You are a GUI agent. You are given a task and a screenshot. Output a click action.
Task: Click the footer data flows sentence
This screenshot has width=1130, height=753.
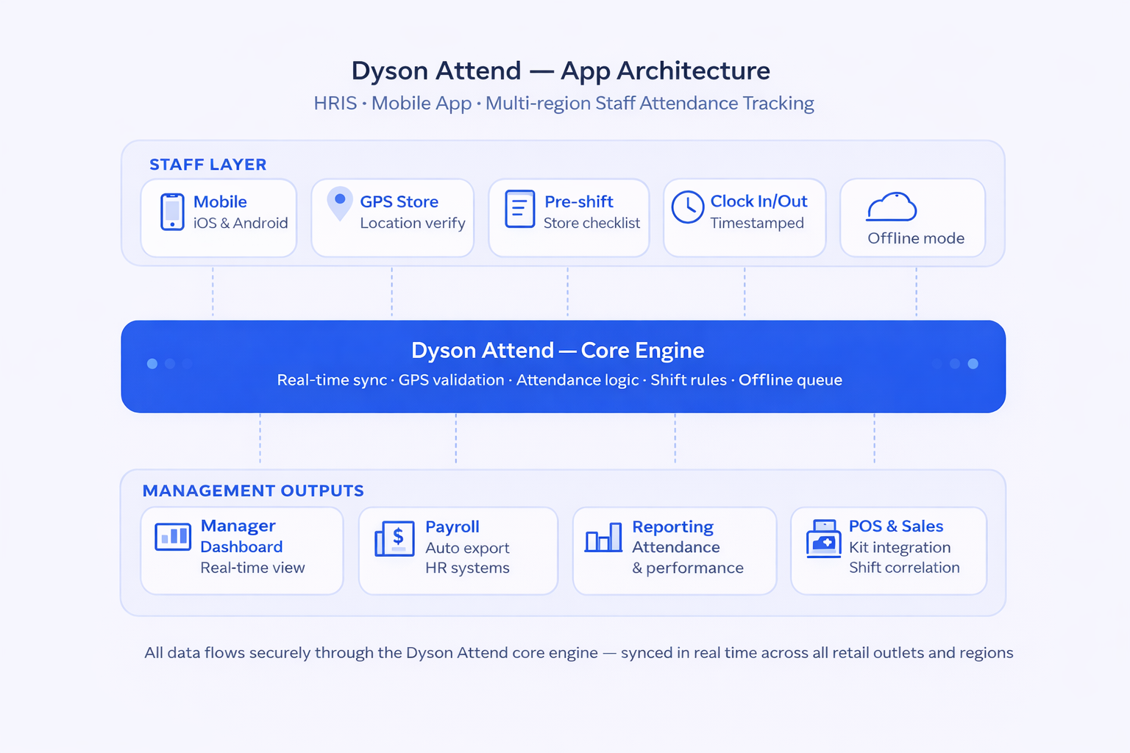pos(579,653)
